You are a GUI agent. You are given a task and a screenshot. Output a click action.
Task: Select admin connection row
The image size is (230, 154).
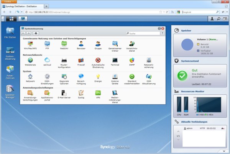[204, 128]
